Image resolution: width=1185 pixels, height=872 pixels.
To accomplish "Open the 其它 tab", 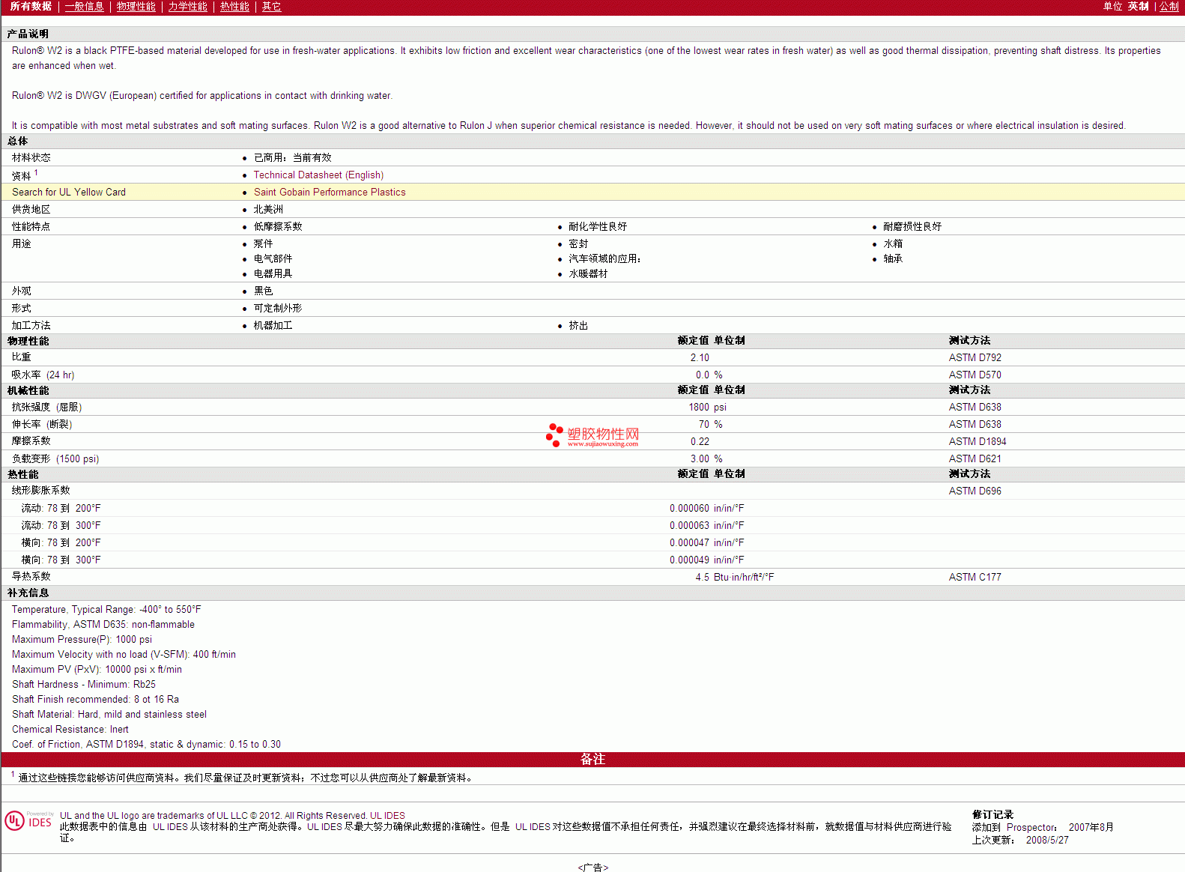I will tap(271, 7).
